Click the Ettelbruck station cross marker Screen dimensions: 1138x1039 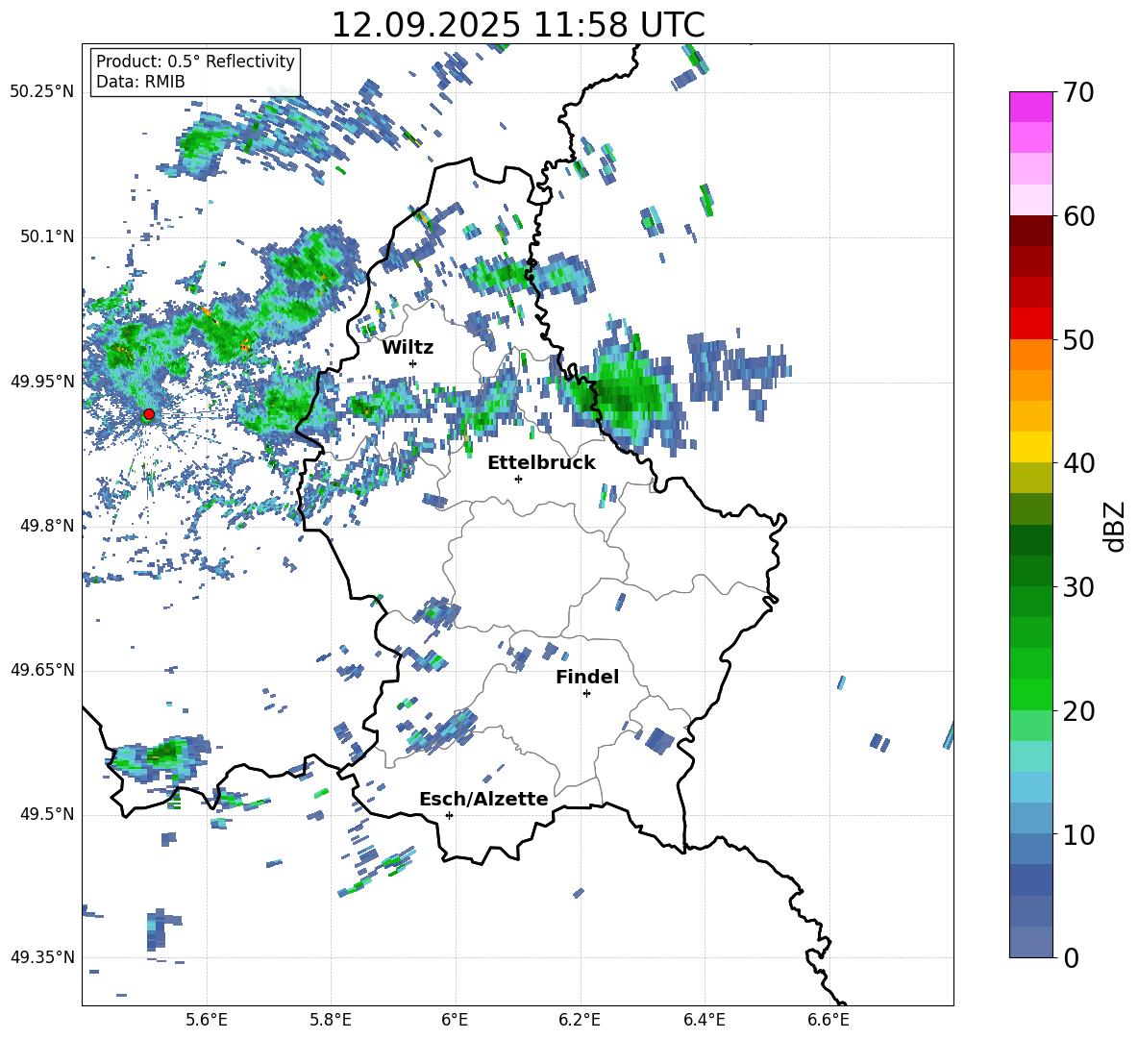click(518, 479)
